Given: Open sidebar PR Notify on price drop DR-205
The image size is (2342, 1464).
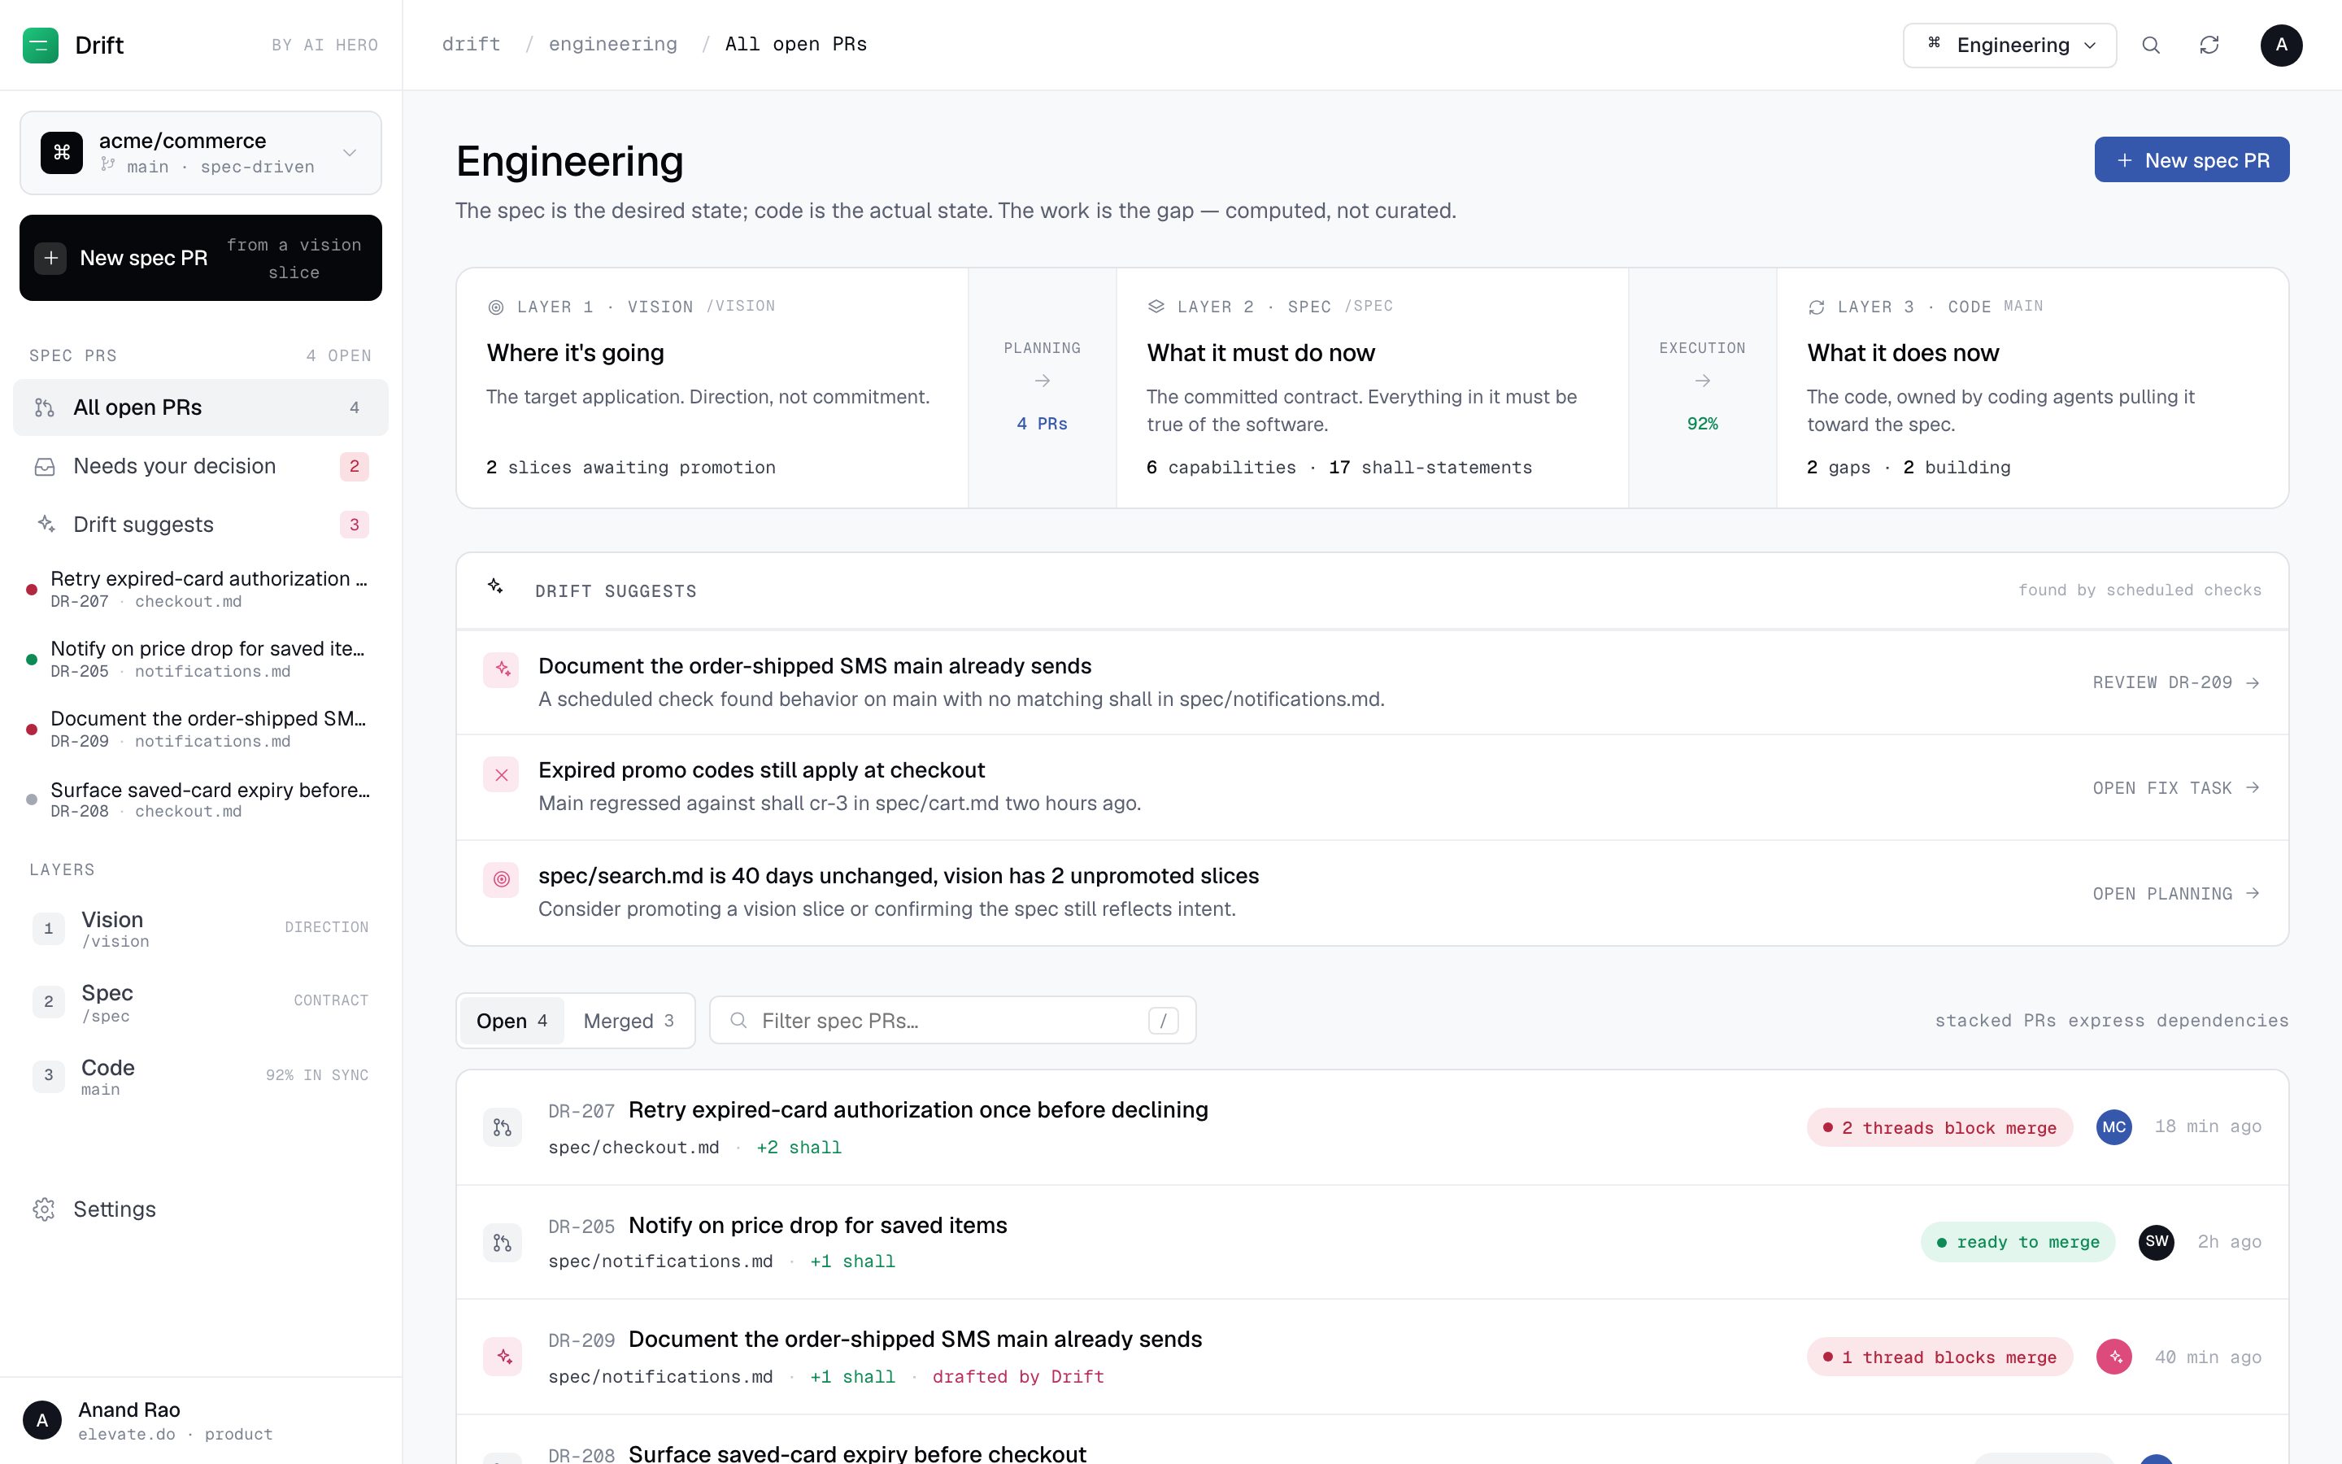Looking at the screenshot, I should click(200, 659).
